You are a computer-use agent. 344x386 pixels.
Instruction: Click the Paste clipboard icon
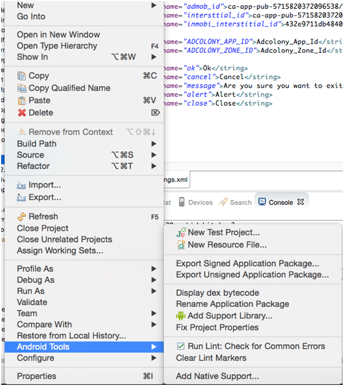coord(22,101)
